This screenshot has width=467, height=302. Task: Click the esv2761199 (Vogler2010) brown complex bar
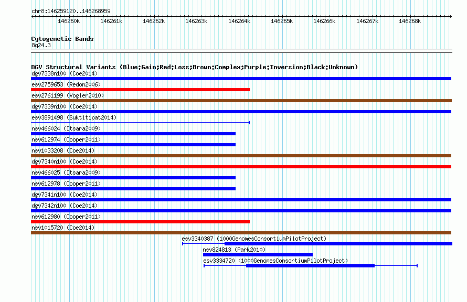point(241,101)
